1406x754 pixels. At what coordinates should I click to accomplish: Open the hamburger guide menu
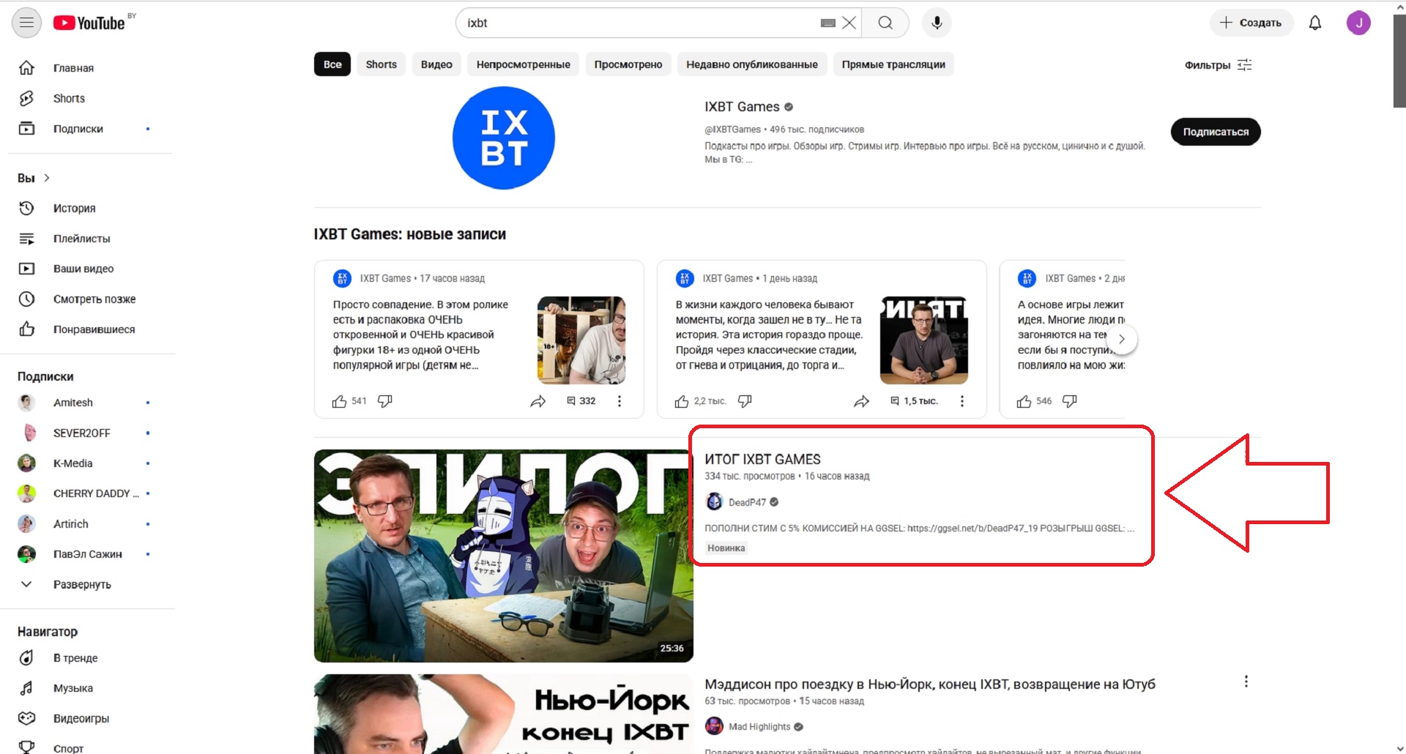(x=26, y=23)
